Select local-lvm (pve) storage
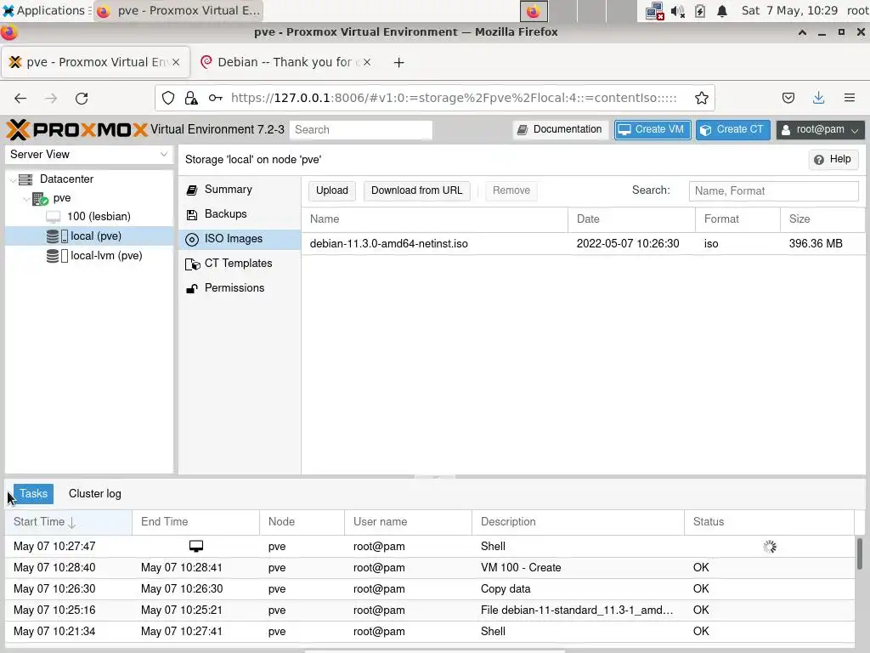Screen dimensions: 870x653 (106, 256)
